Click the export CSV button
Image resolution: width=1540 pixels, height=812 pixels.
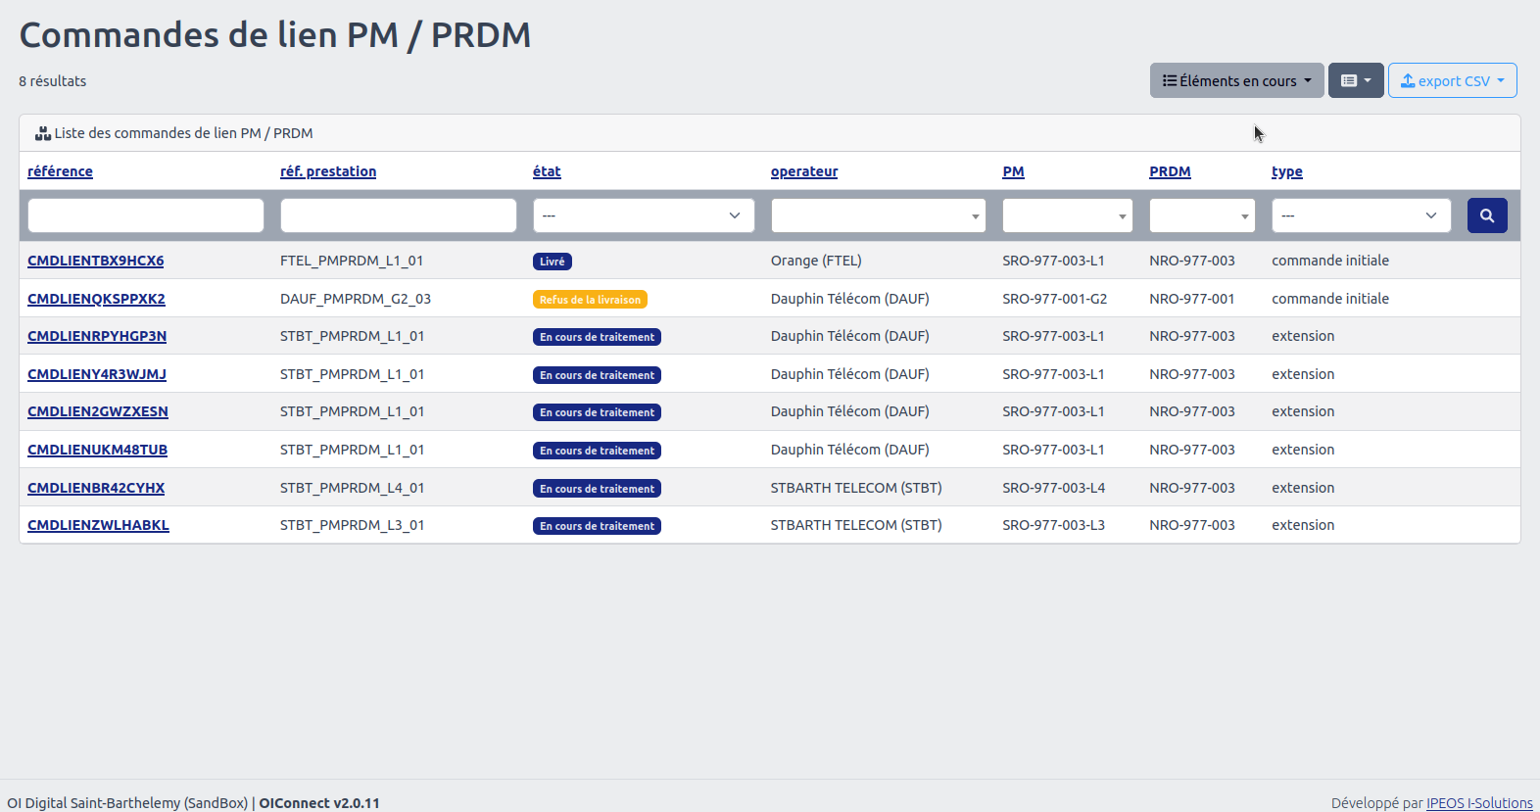click(1452, 80)
